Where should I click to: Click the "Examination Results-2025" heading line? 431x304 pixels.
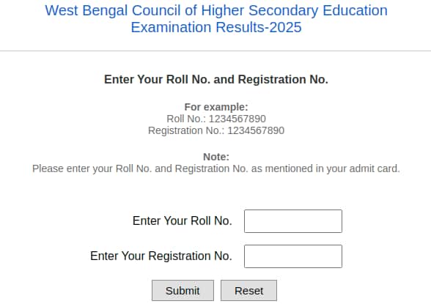tap(216, 27)
